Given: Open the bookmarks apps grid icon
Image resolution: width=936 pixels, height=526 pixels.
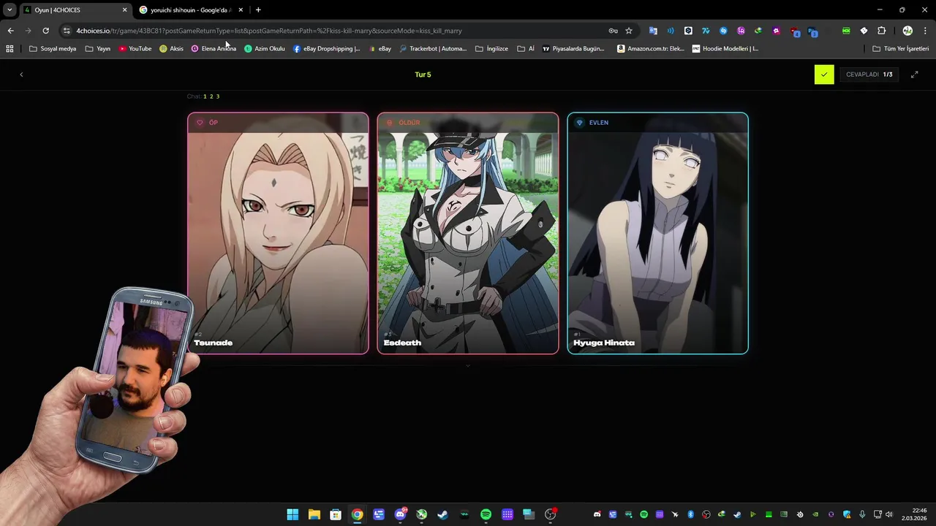Looking at the screenshot, I should (10, 49).
